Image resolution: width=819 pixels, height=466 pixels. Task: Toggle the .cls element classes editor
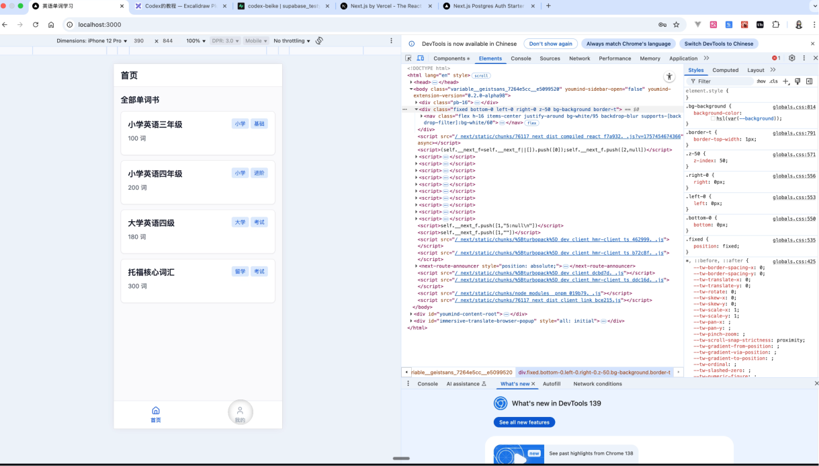click(773, 81)
